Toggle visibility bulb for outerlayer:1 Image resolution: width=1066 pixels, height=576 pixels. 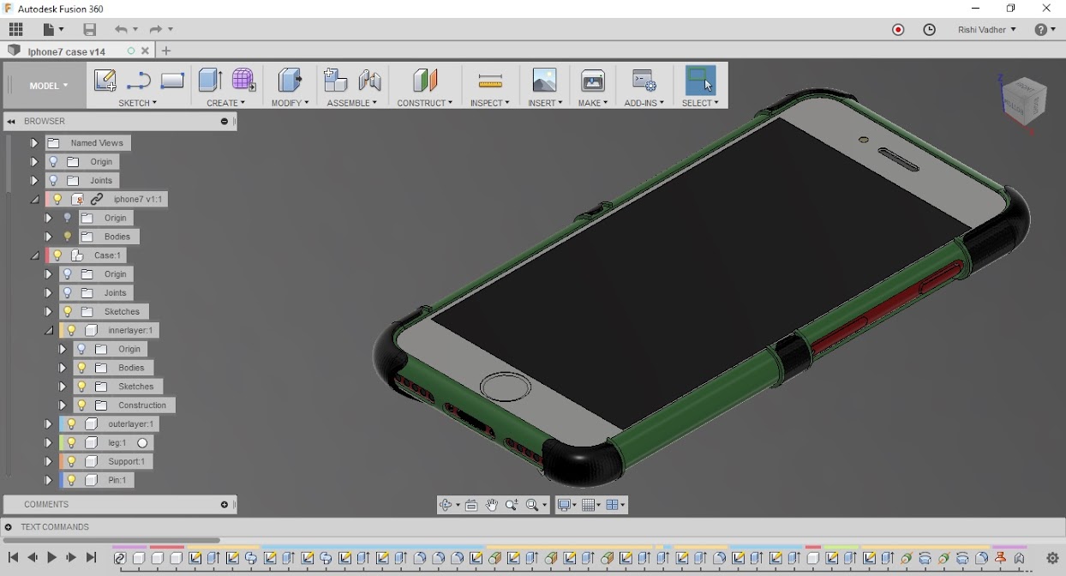click(71, 424)
